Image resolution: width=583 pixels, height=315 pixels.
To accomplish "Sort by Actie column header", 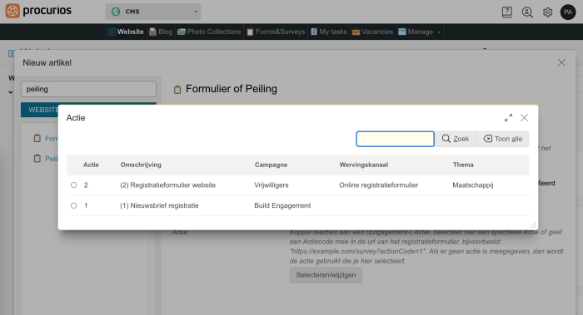I will [x=91, y=165].
